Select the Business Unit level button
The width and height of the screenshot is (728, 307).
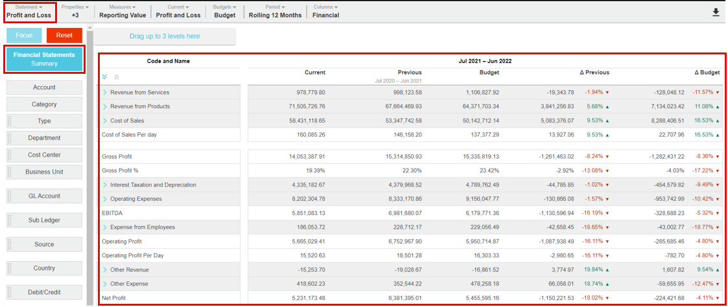[44, 172]
